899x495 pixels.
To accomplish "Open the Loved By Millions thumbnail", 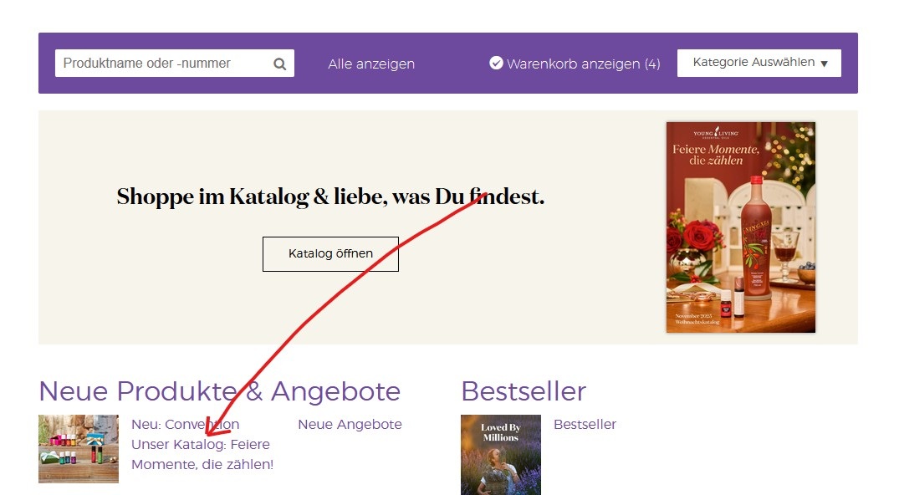I will (x=500, y=454).
